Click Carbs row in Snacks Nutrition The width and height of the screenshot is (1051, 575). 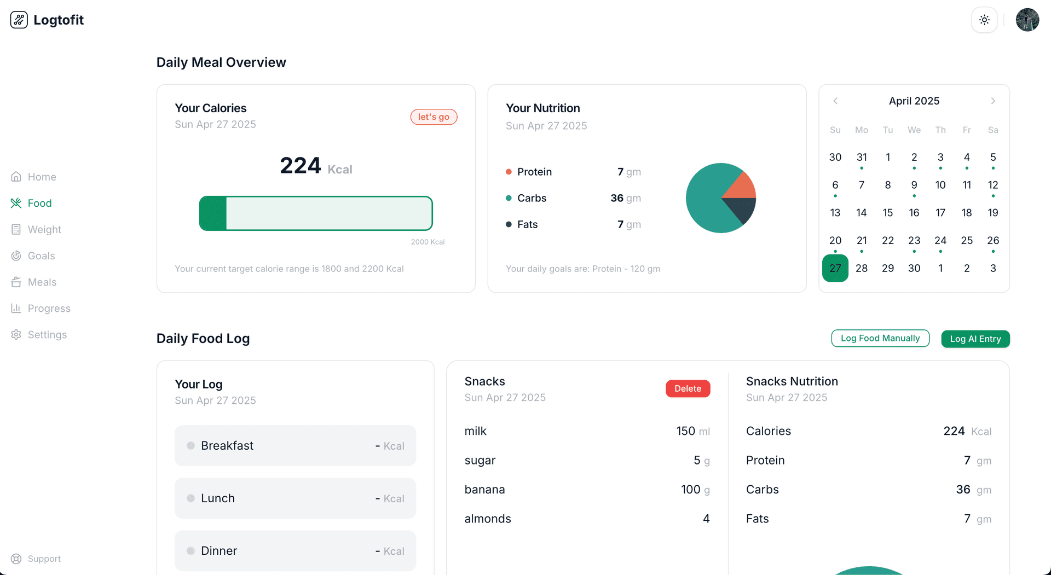pos(869,489)
